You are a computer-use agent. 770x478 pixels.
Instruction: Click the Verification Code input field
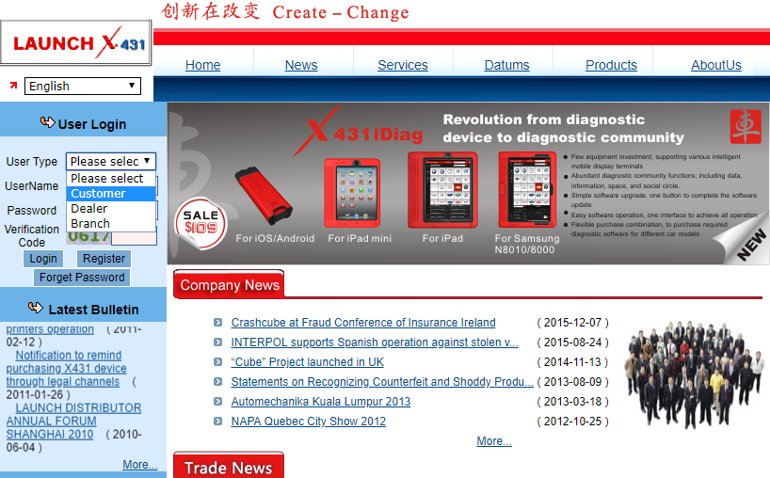(134, 238)
